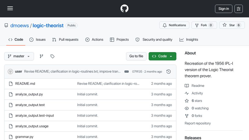Open the 6 stars link
The height and width of the screenshot is (140, 249).
(x=197, y=101)
